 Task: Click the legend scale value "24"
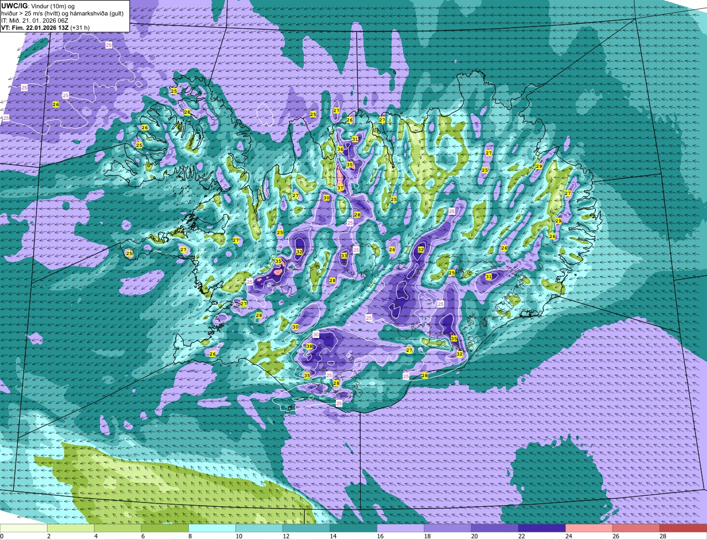pyautogui.click(x=568, y=536)
